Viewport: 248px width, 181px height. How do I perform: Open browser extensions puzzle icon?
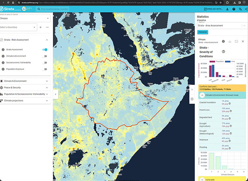[x=227, y=3]
